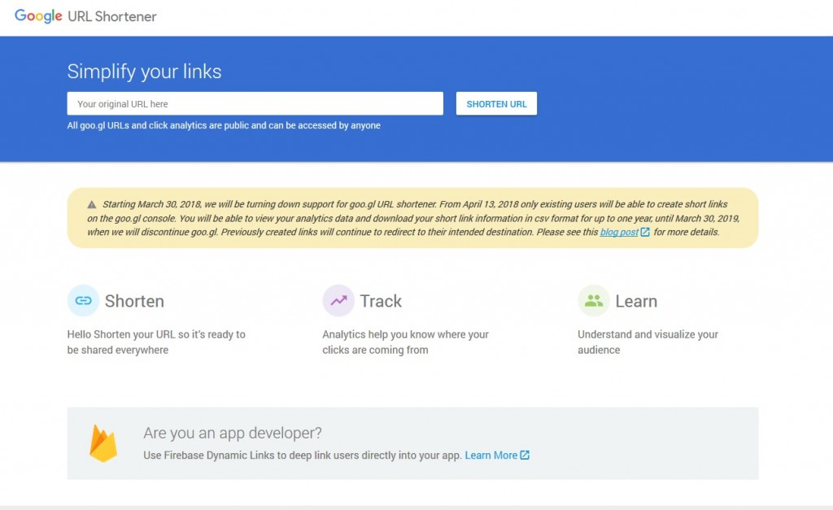Click the external link icon beside Learn More
This screenshot has width=833, height=510.
(525, 456)
